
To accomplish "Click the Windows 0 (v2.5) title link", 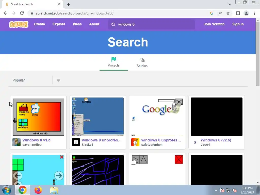I will 216,140.
